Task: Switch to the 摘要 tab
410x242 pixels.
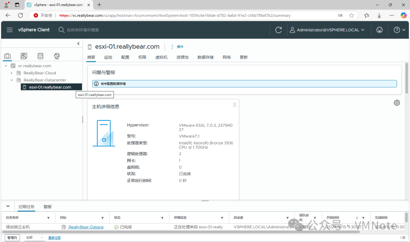Action: click(91, 57)
